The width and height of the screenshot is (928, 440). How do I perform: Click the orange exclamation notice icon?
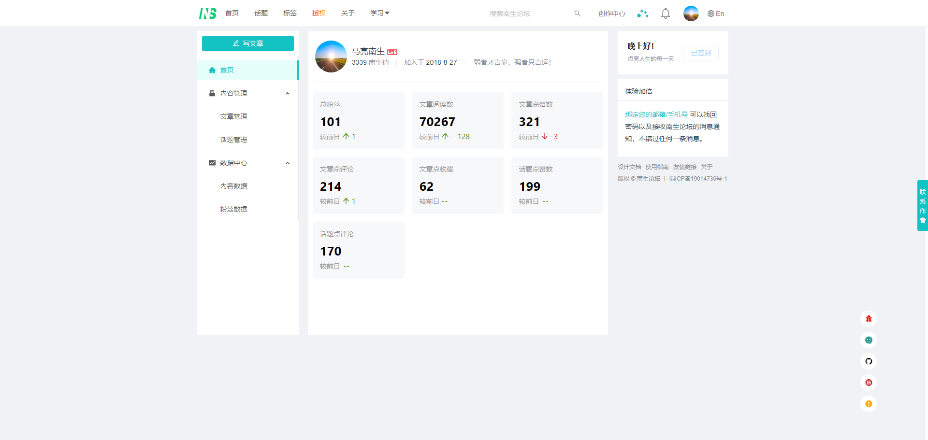point(869,404)
